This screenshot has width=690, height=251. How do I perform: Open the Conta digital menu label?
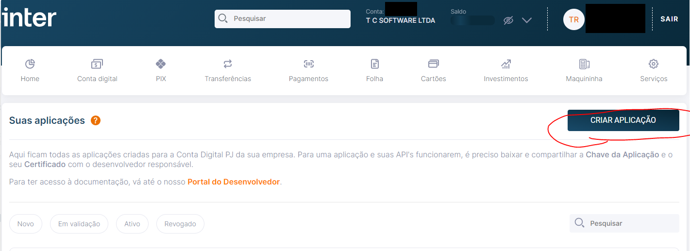97,79
